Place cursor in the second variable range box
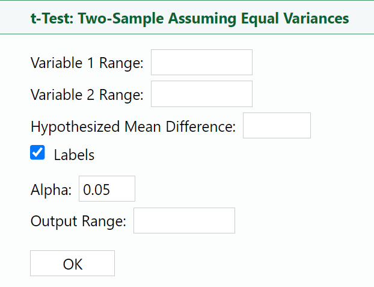The height and width of the screenshot is (287, 374). (201, 94)
